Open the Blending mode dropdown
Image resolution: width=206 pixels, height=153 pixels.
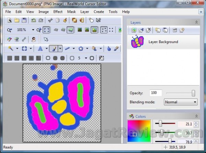click(x=181, y=102)
